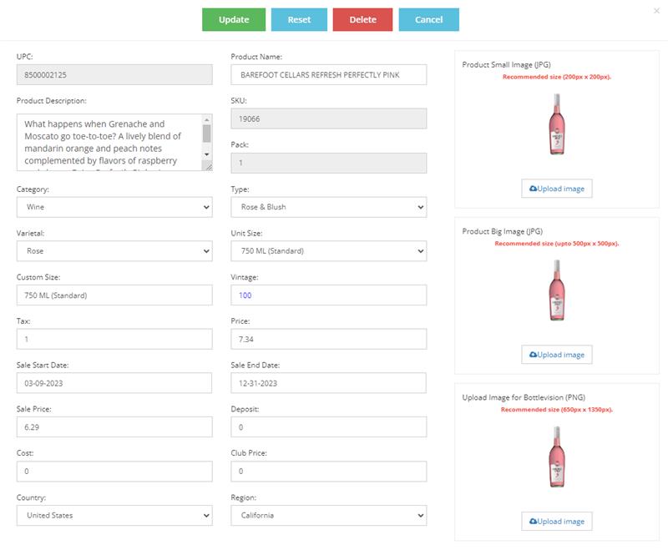This screenshot has width=668, height=555.
Task: Click the 'Club Price:' label
Action: pyautogui.click(x=249, y=453)
